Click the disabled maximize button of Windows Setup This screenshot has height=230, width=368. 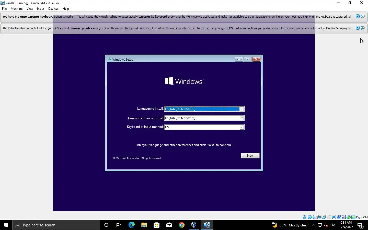coord(247,59)
